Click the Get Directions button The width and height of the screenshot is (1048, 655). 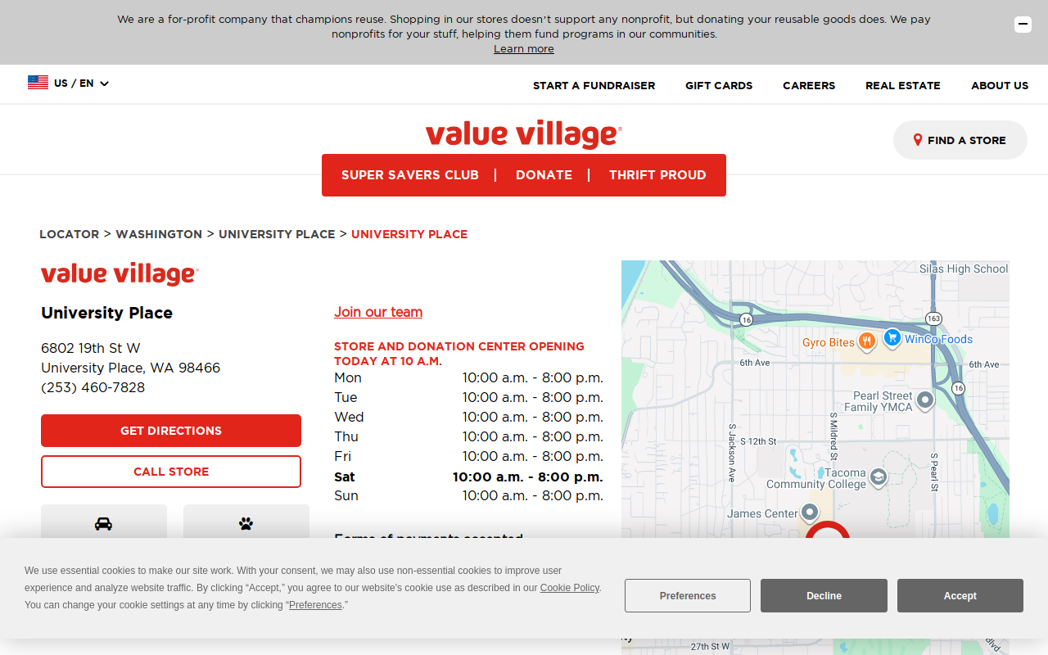pos(171,431)
